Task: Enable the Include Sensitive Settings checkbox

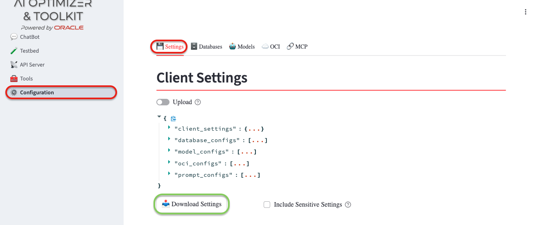Action: click(267, 205)
